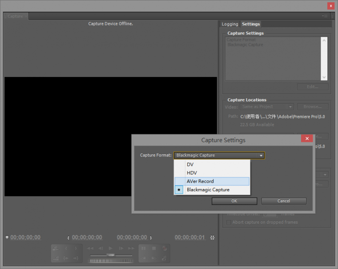
Task: Select HDV in the capture format list
Action: 192,173
